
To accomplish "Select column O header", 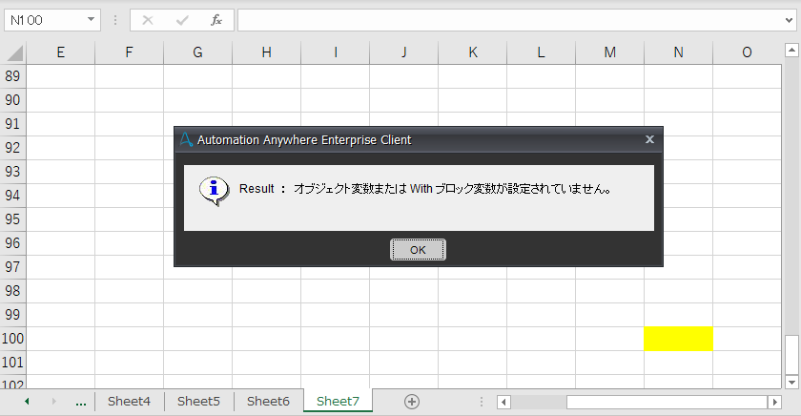I will (x=747, y=52).
